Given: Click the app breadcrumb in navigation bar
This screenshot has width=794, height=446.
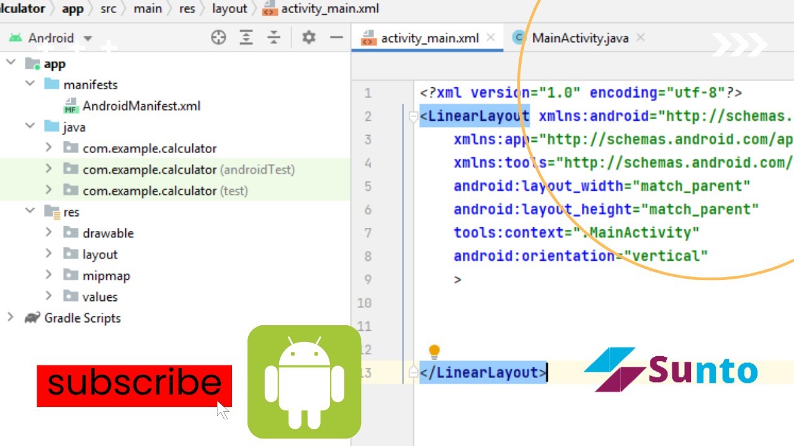Looking at the screenshot, I should tap(73, 9).
